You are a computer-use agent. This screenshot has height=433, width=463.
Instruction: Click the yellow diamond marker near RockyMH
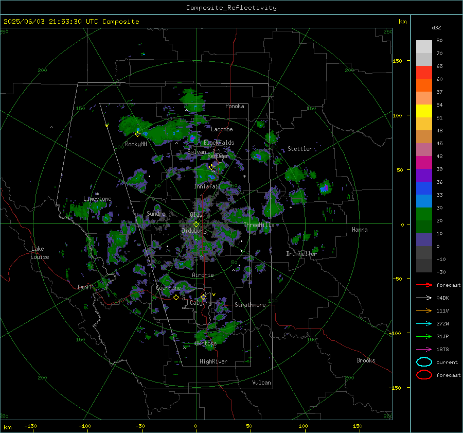(x=137, y=134)
